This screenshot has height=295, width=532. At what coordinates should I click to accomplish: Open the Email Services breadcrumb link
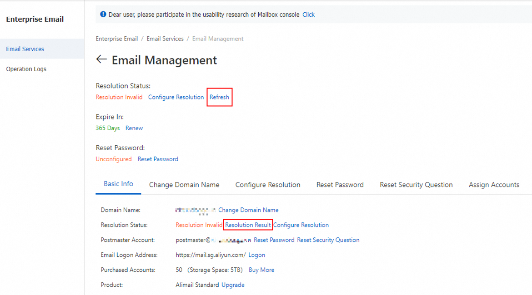[x=165, y=39]
